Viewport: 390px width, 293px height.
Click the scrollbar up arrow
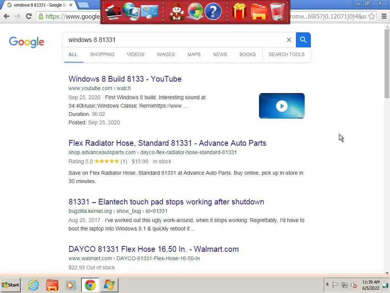387,27
